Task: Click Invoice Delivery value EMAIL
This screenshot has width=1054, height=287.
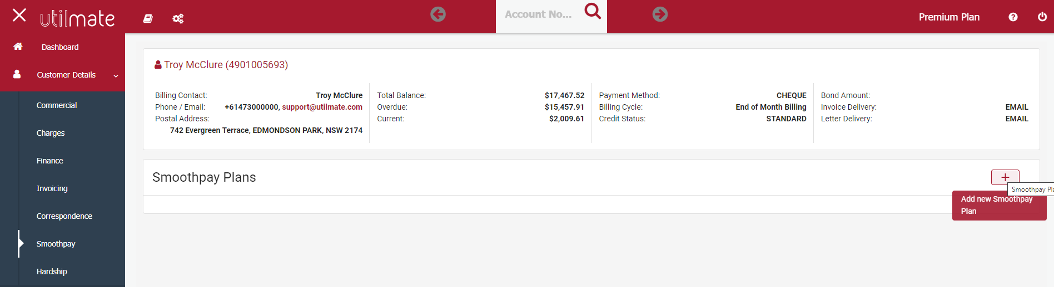Action: coord(1017,107)
